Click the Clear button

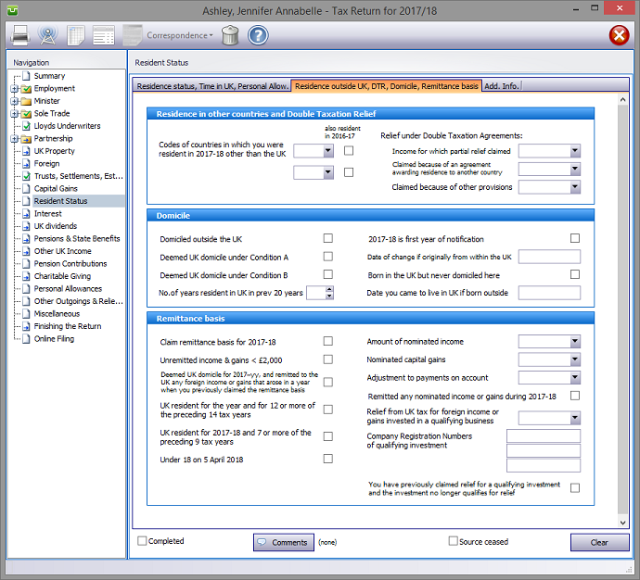click(x=599, y=543)
